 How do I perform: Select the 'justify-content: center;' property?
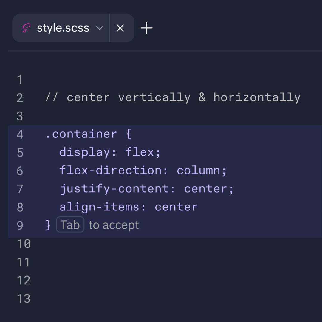click(x=146, y=188)
